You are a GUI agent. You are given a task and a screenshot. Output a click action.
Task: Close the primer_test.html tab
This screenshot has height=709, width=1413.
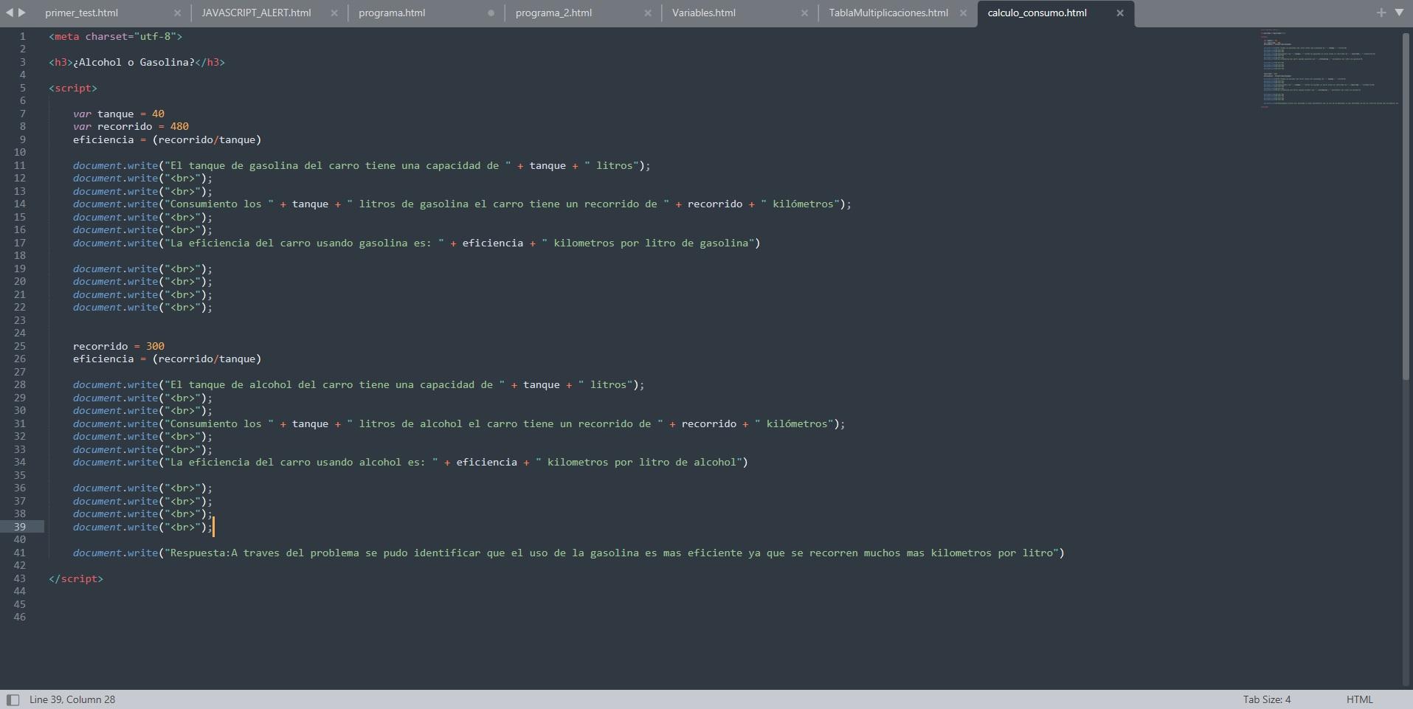pyautogui.click(x=178, y=13)
